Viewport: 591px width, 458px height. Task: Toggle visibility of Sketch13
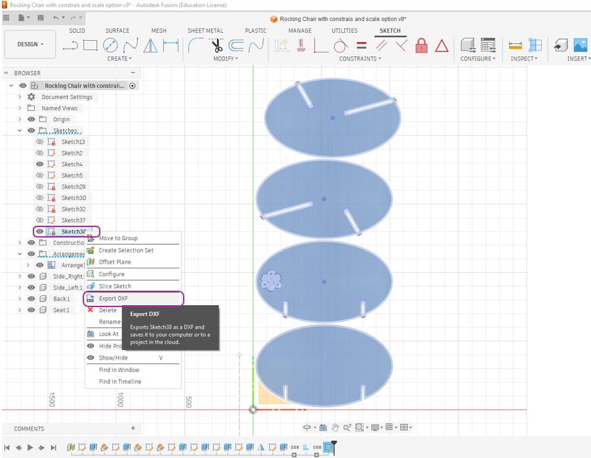click(39, 142)
